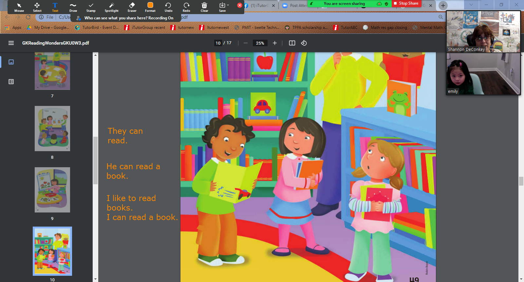The image size is (524, 282).
Task: Open the TutorABC bookmark
Action: click(x=346, y=28)
